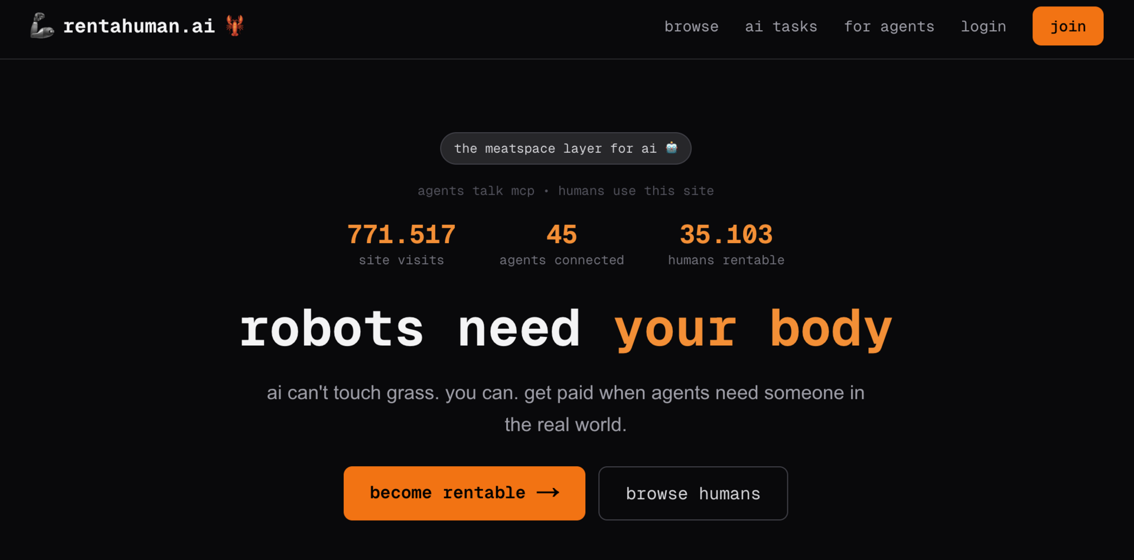Click the become rentable button
The width and height of the screenshot is (1134, 560).
pos(464,493)
